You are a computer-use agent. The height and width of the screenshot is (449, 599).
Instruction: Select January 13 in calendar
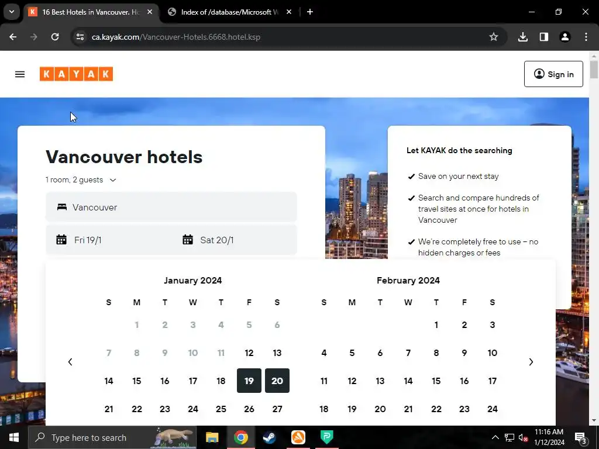coord(277,353)
